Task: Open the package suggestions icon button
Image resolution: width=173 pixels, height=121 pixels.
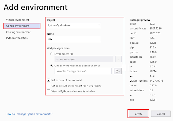Action: click(x=117, y=71)
